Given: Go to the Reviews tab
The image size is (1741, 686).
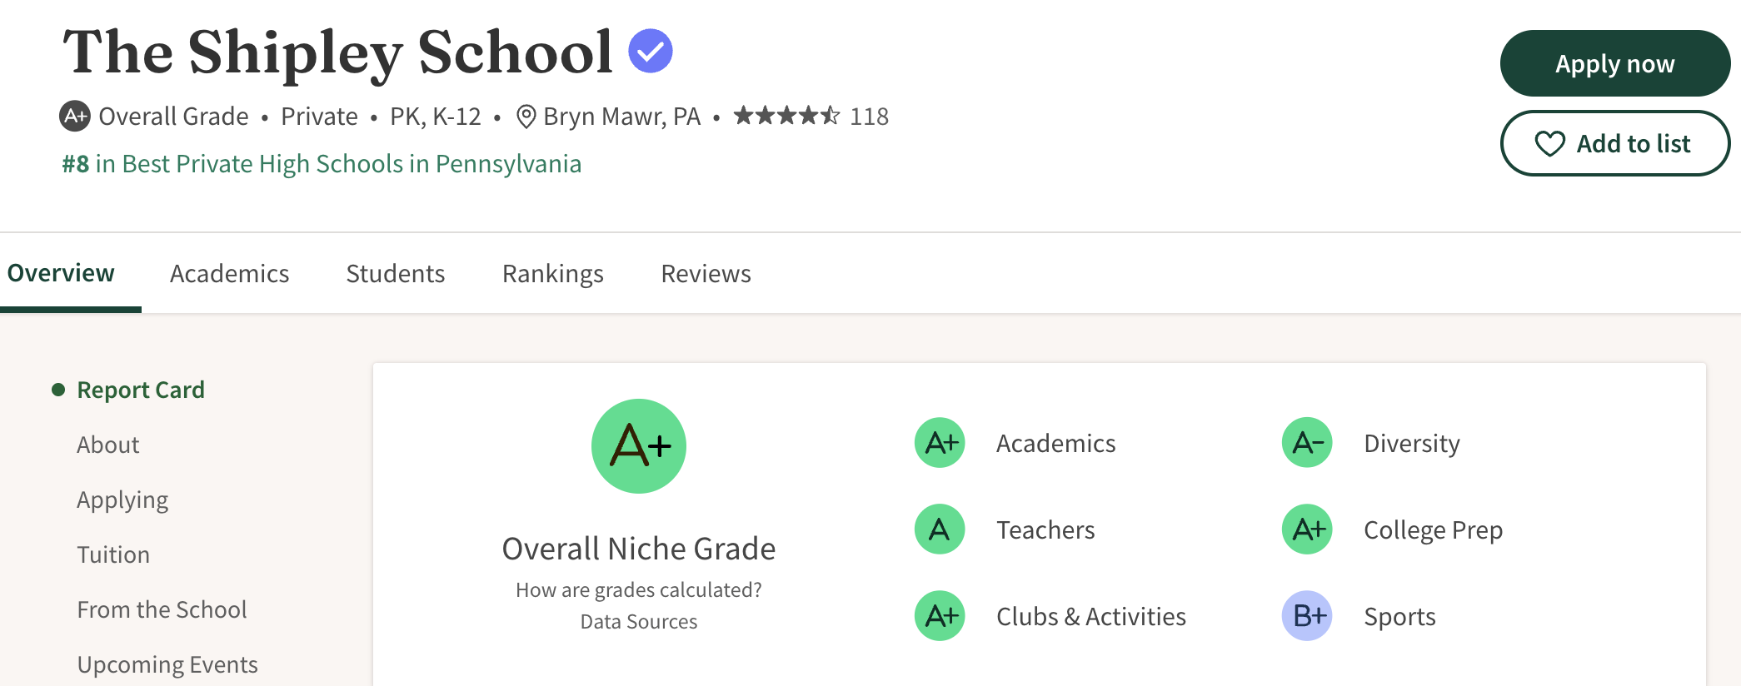Looking at the screenshot, I should pyautogui.click(x=706, y=274).
